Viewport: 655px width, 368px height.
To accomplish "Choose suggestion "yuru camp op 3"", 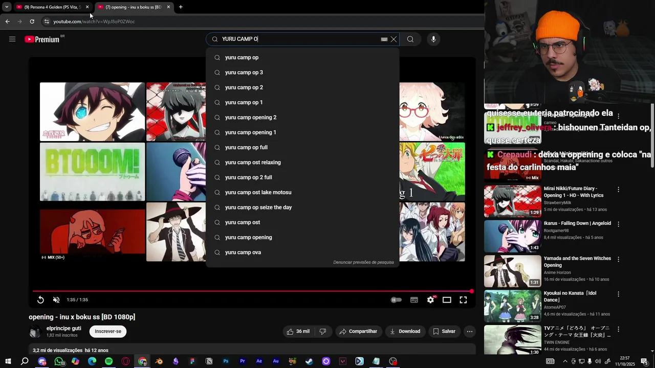I will click(x=302, y=73).
